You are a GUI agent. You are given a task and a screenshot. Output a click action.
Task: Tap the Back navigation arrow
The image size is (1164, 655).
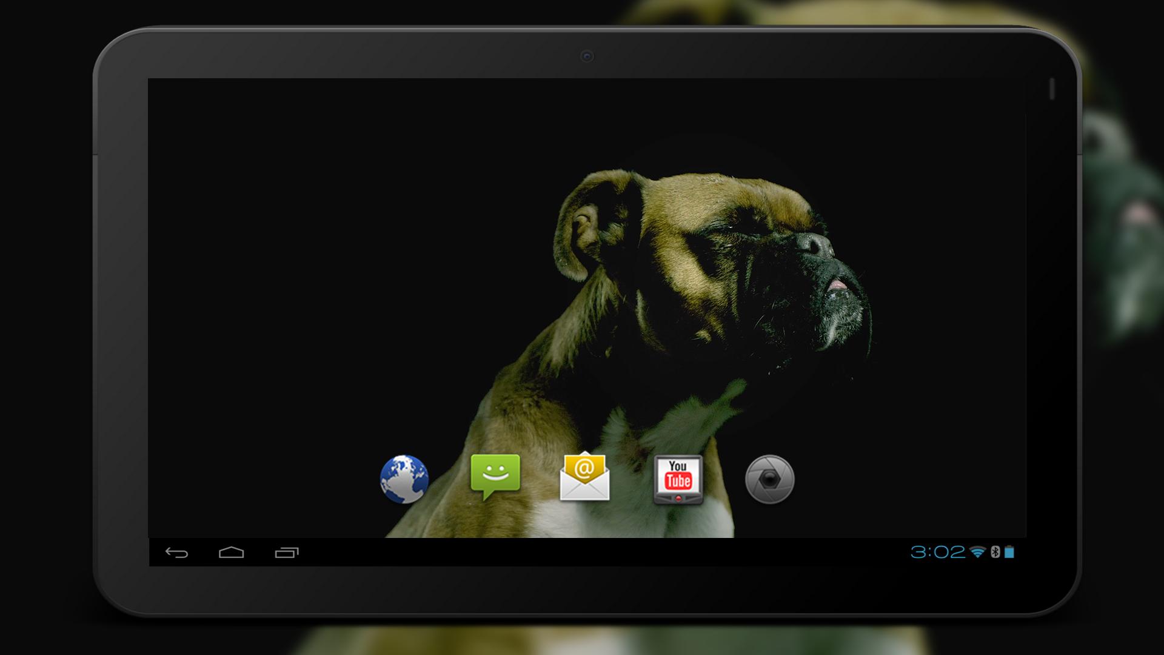[176, 553]
